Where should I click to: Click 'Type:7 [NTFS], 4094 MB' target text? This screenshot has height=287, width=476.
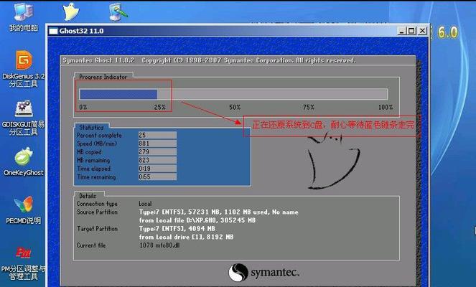click(x=177, y=228)
